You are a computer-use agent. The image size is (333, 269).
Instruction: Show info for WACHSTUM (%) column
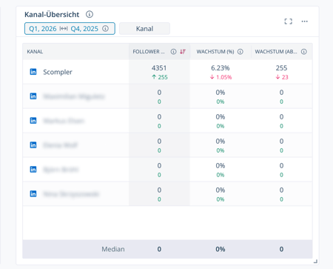click(240, 52)
